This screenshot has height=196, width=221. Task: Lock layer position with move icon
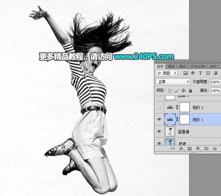coord(183,91)
